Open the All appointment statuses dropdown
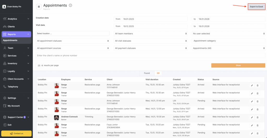This screenshot has width=267, height=138. (x=73, y=41)
